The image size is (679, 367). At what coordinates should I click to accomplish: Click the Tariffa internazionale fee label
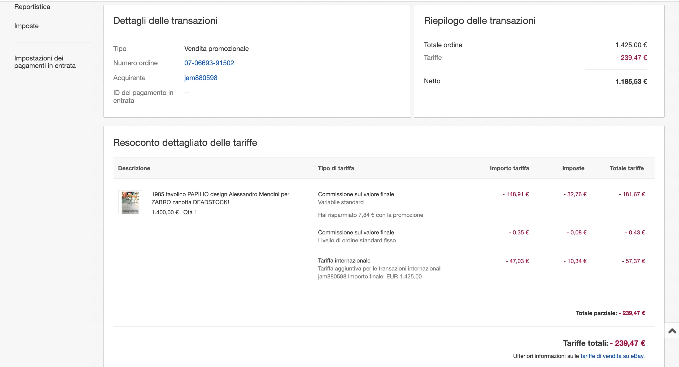[344, 261]
